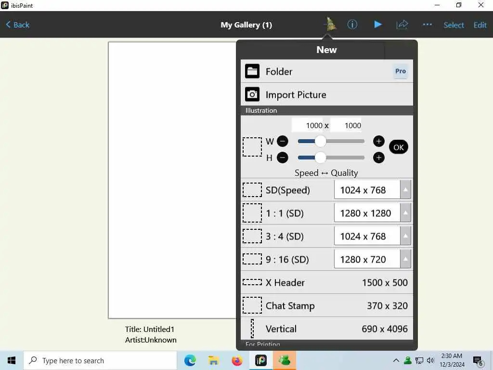The height and width of the screenshot is (370, 493).
Task: Increase width with the W plus button
Action: coord(378,141)
